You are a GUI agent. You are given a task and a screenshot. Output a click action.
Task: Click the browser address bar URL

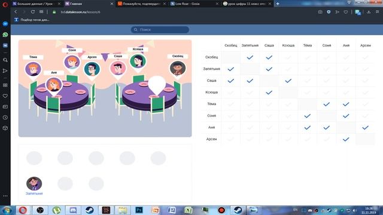coord(81,12)
